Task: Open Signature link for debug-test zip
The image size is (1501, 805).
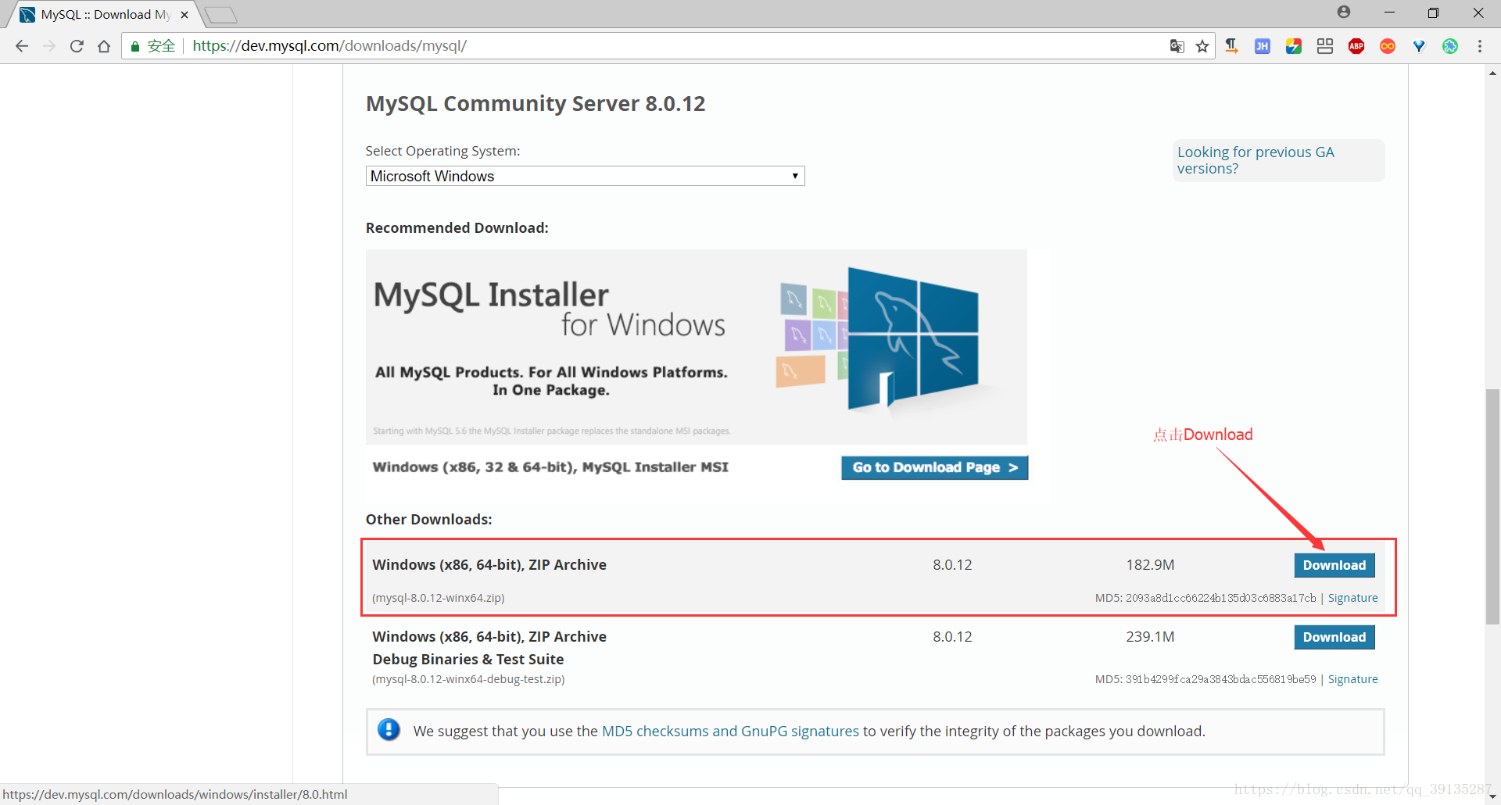Action: (1352, 679)
